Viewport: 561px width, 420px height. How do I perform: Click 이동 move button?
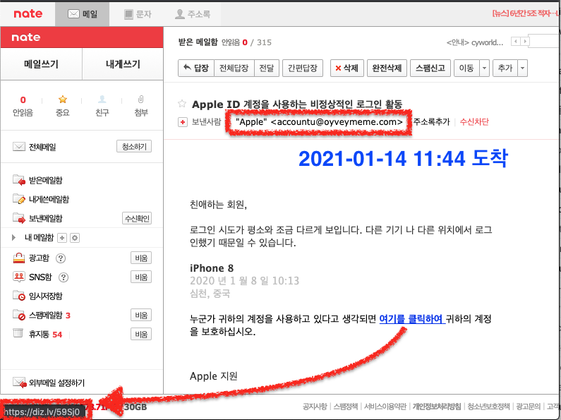pyautogui.click(x=466, y=68)
